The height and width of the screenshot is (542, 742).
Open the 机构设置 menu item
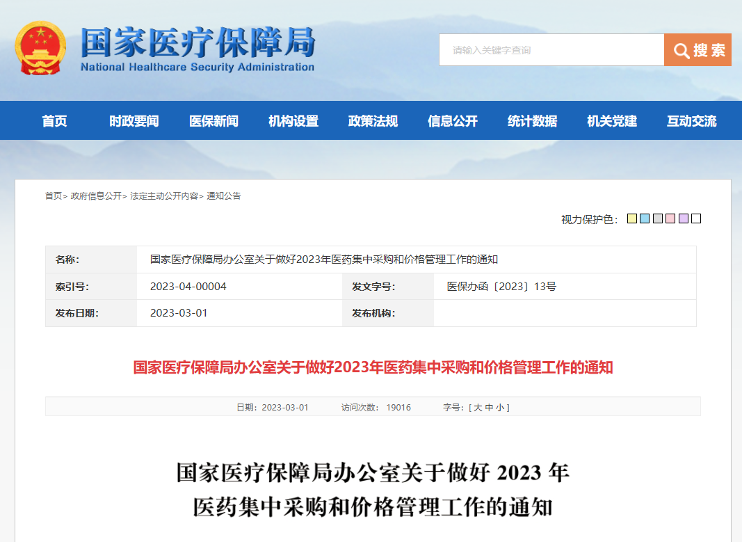pyautogui.click(x=293, y=120)
